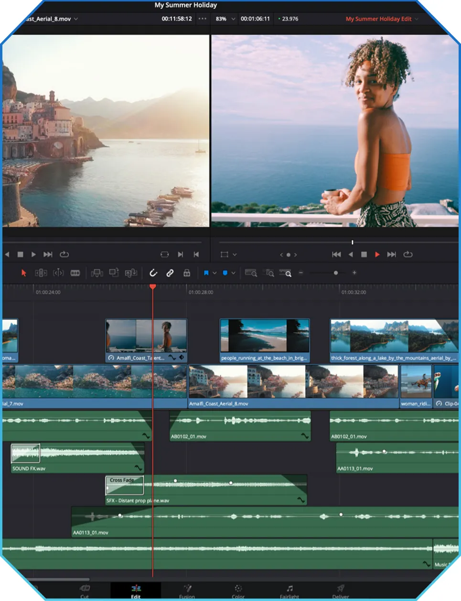Click the Insert Clip icon

[97, 273]
